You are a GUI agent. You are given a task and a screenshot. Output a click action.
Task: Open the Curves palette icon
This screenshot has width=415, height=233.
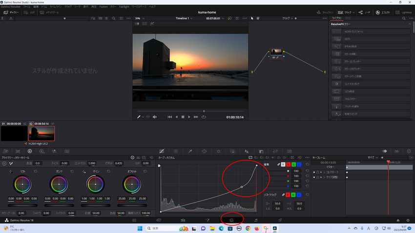pyautogui.click(x=162, y=152)
